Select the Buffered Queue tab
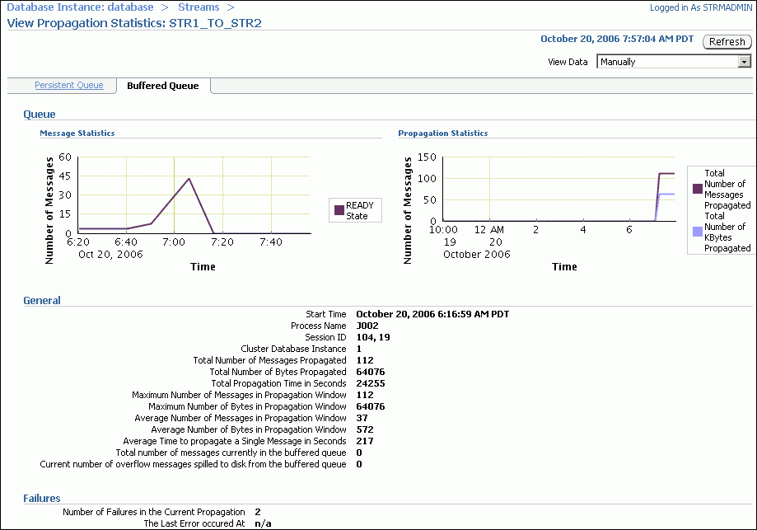Screen dimensions: 757x530 click(161, 85)
